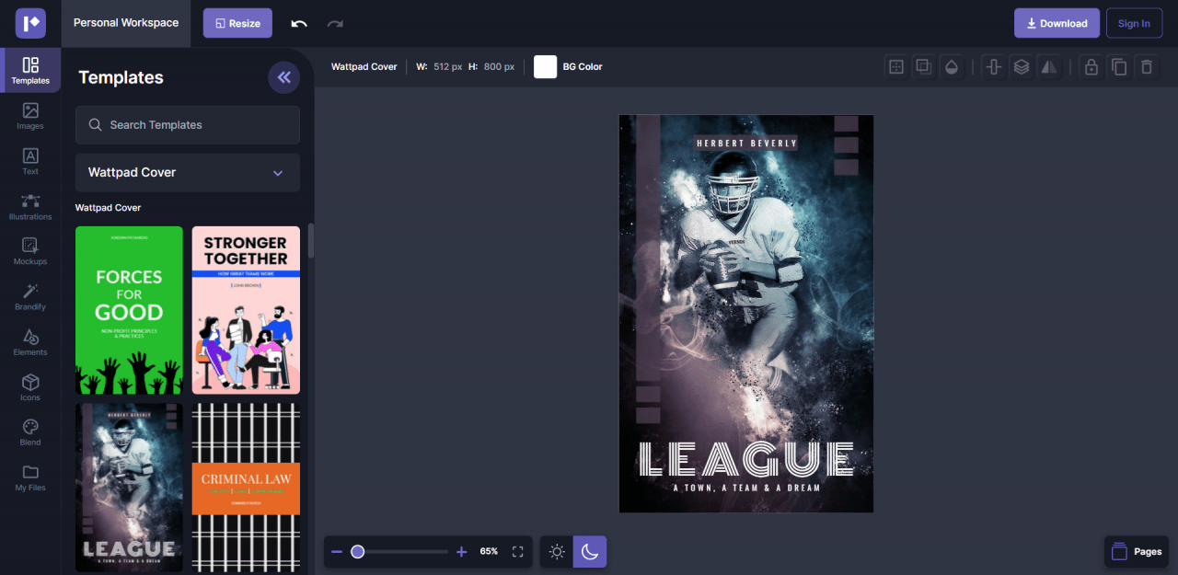Click the fullscreen fit icon beside 65%
Viewport: 1178px width, 575px height.
(517, 552)
